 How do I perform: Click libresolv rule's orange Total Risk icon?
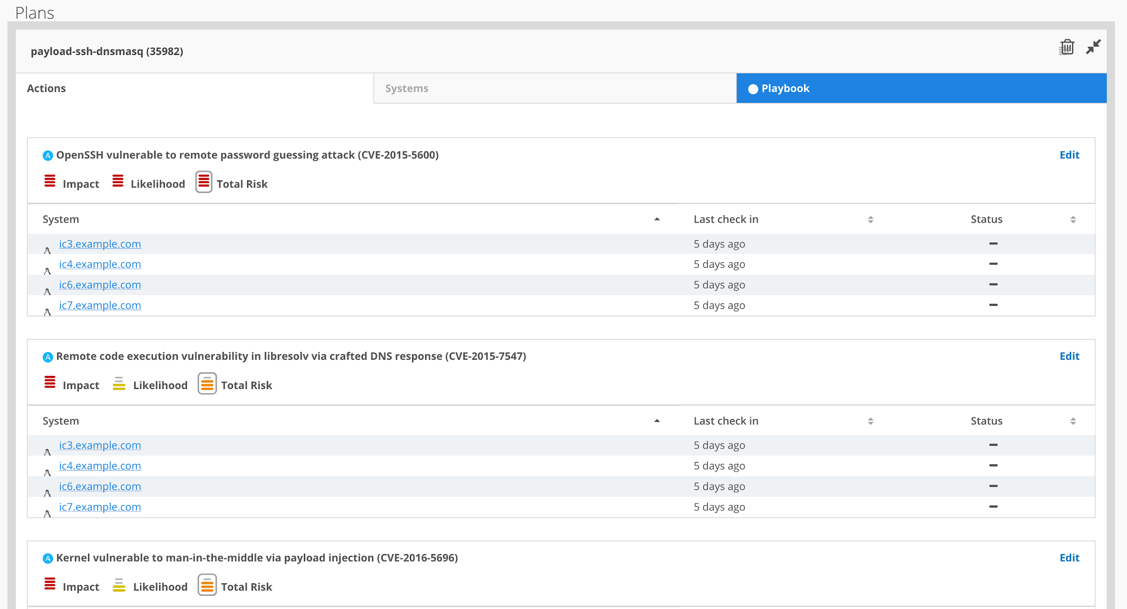point(207,384)
